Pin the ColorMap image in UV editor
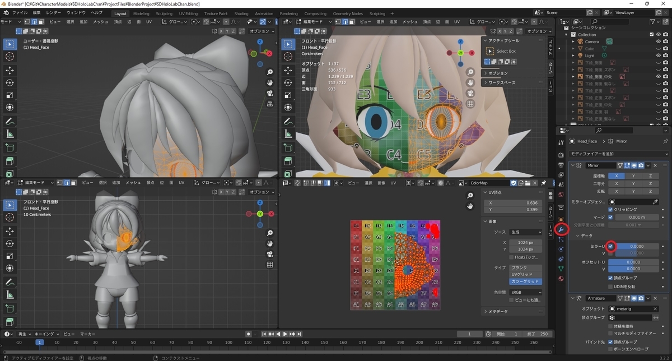 click(x=543, y=183)
